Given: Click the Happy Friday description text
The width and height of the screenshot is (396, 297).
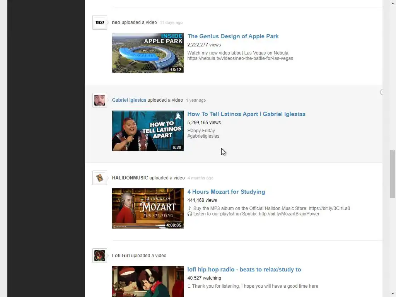Looking at the screenshot, I should [201, 131].
